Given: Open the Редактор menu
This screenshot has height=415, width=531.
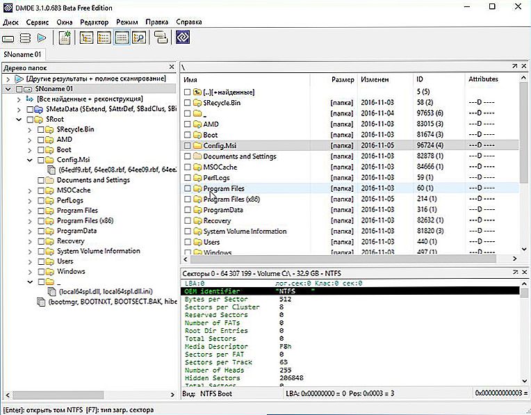Looking at the screenshot, I should (x=94, y=22).
